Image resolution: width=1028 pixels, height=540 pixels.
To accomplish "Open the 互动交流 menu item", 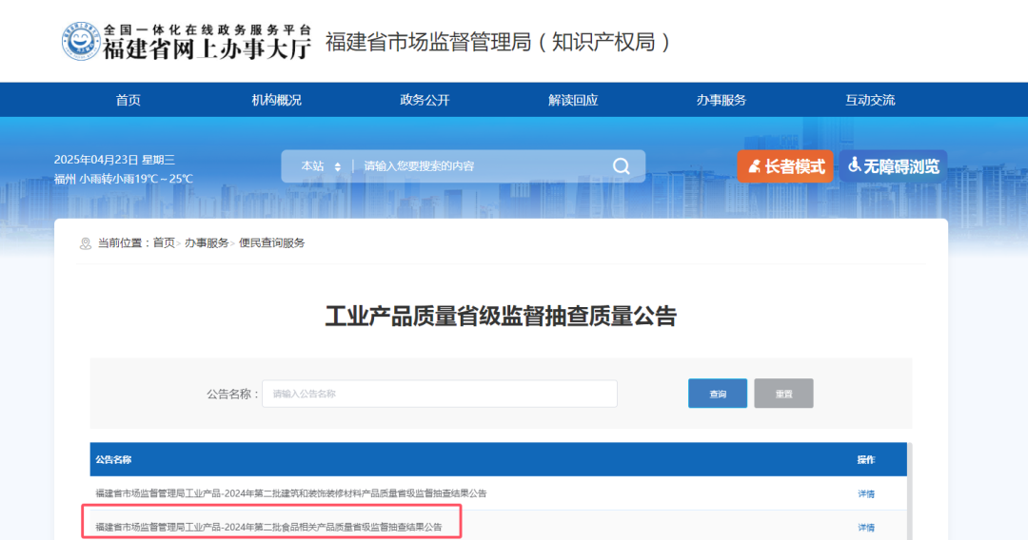I will tap(870, 100).
